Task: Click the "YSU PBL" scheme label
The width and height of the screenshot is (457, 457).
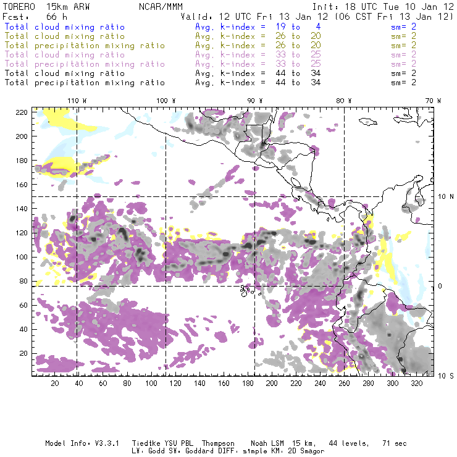Action: click(178, 443)
